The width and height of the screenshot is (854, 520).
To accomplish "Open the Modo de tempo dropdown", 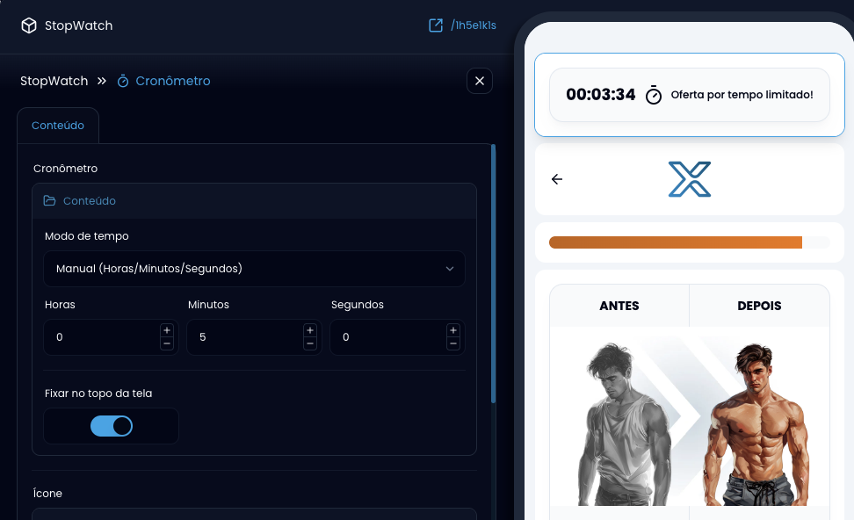I will tap(254, 269).
